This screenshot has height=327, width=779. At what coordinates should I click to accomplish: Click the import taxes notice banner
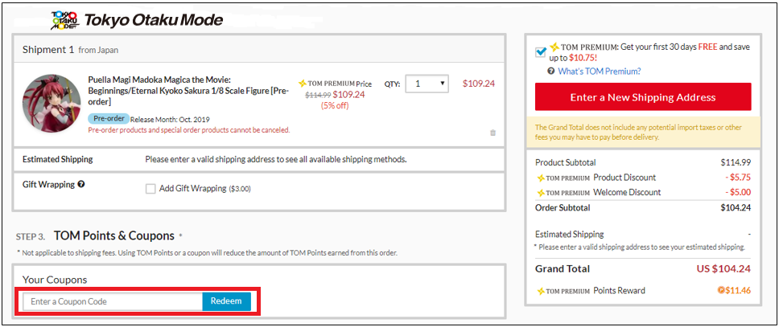(x=643, y=132)
